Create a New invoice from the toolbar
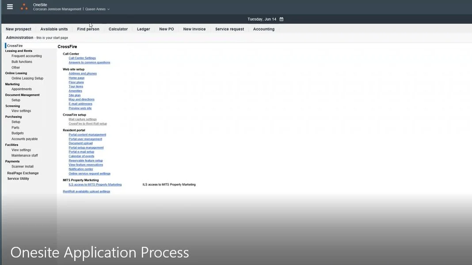 (x=194, y=29)
